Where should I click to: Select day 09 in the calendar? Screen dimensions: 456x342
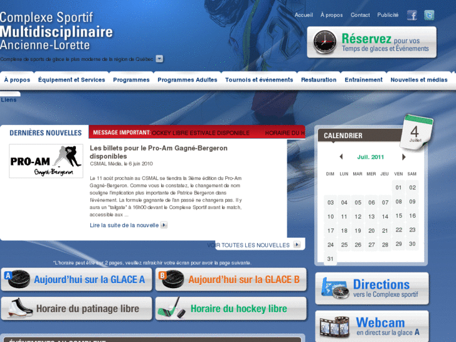(x=412, y=201)
